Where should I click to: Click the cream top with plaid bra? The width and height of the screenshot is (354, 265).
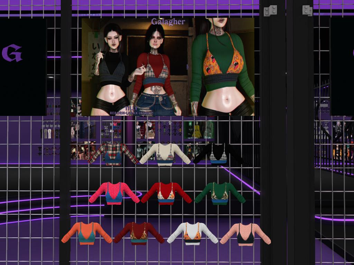165,154
